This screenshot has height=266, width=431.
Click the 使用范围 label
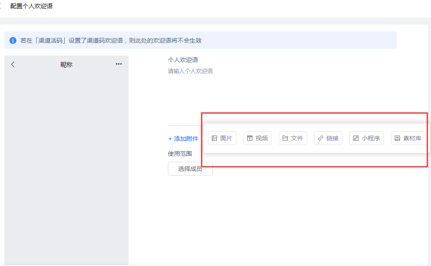[x=180, y=154]
